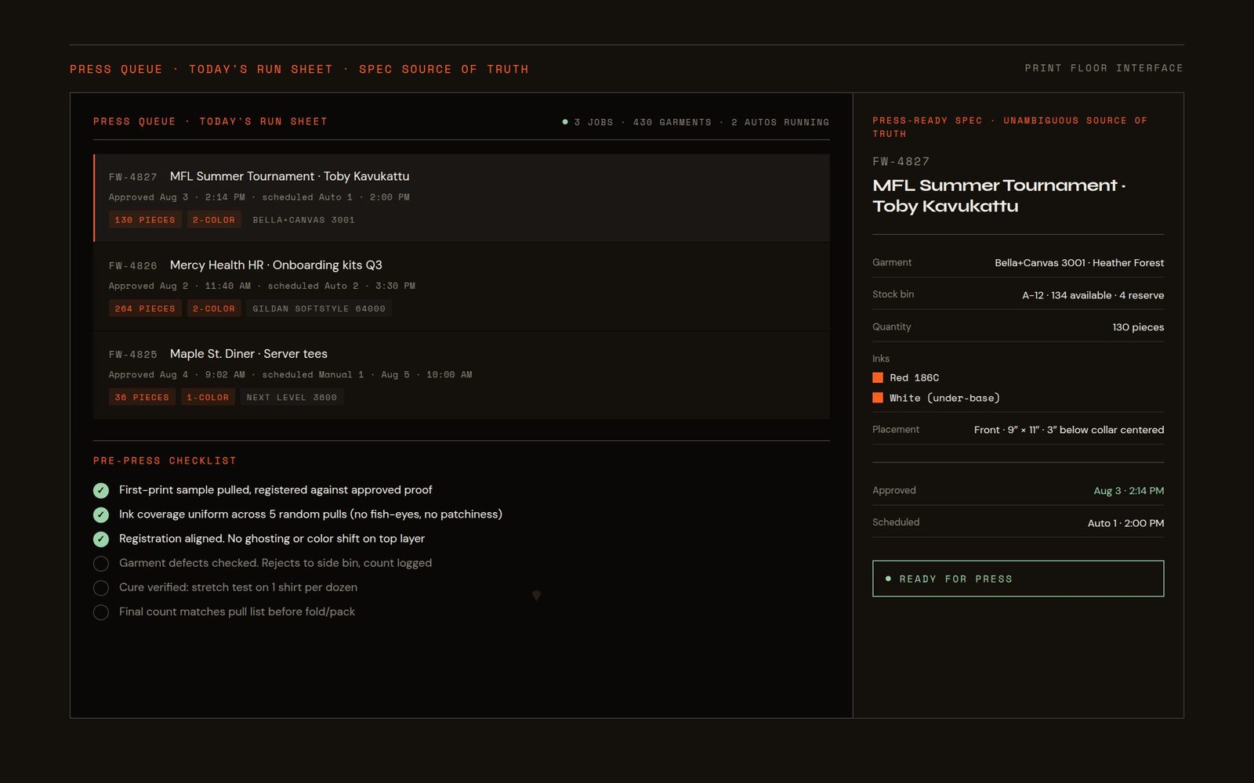Select job FW-4825 Maple St. Diner
Image resolution: width=1254 pixels, height=783 pixels.
(x=462, y=375)
